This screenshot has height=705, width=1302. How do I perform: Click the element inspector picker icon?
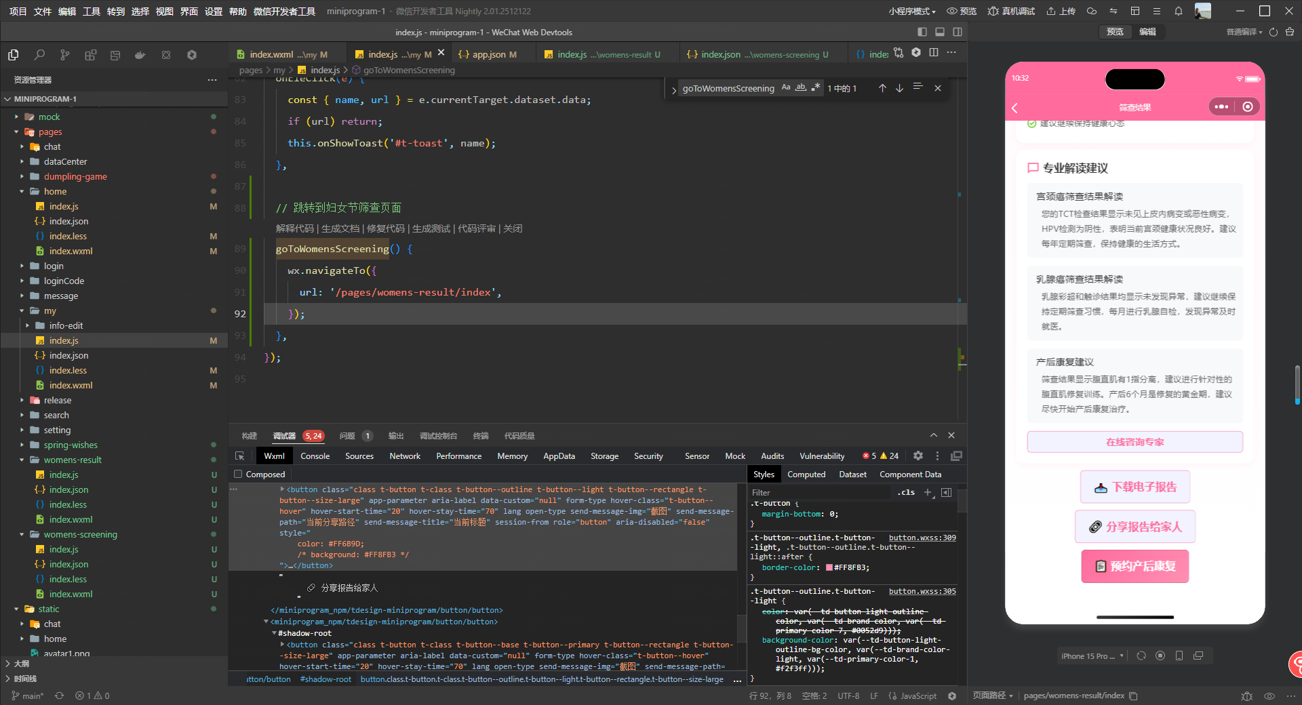coord(239,456)
